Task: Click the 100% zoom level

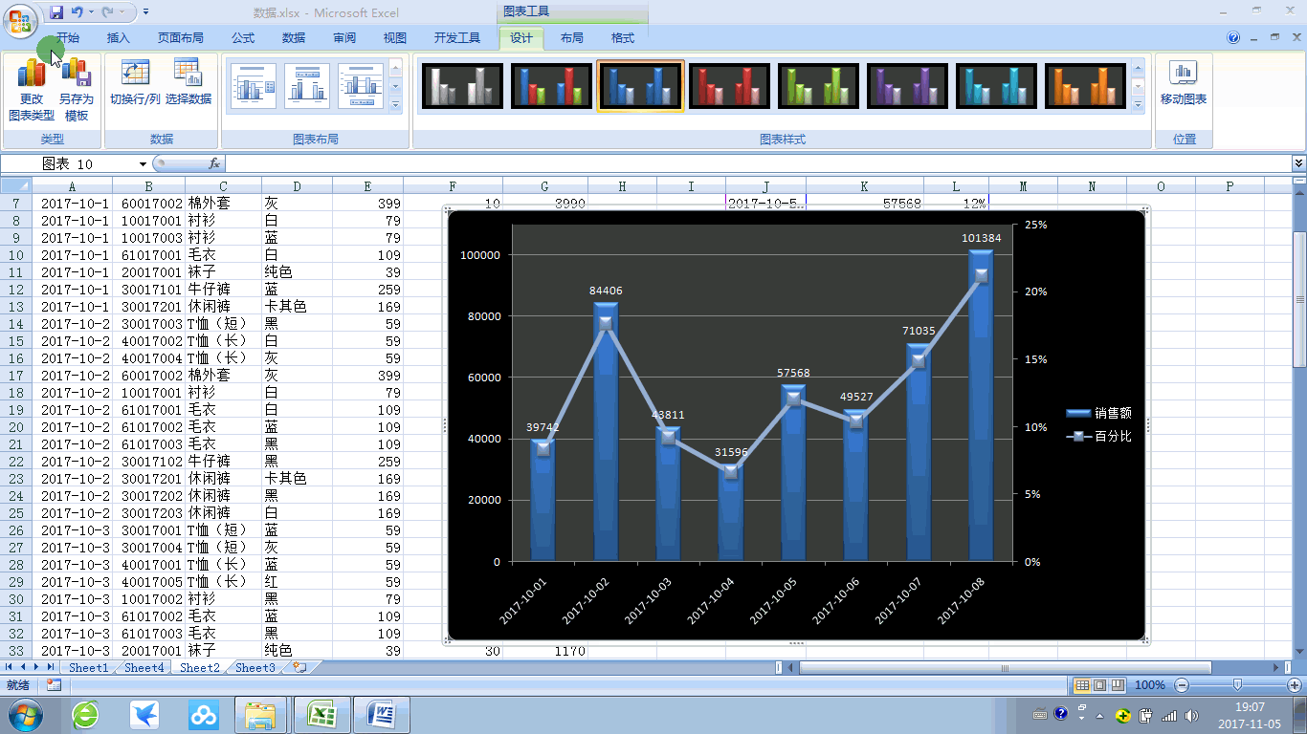Action: click(1149, 685)
